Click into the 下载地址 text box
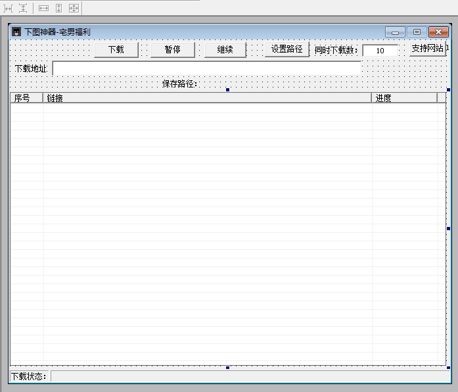Image resolution: width=458 pixels, height=392 pixels. [x=206, y=68]
